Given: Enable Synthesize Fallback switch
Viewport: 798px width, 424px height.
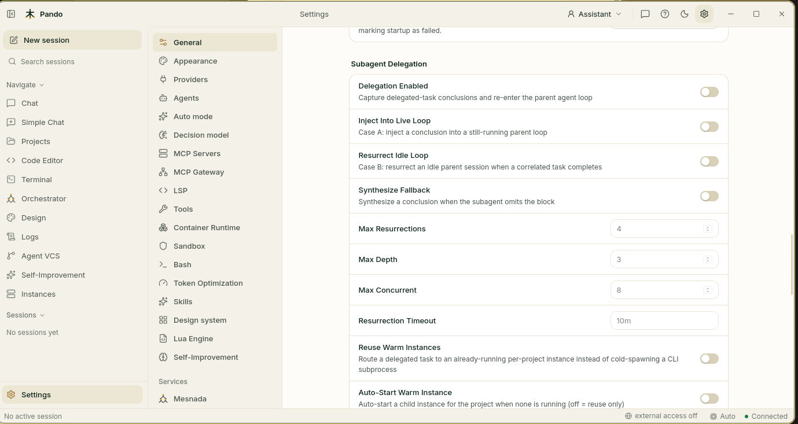Looking at the screenshot, I should 709,196.
